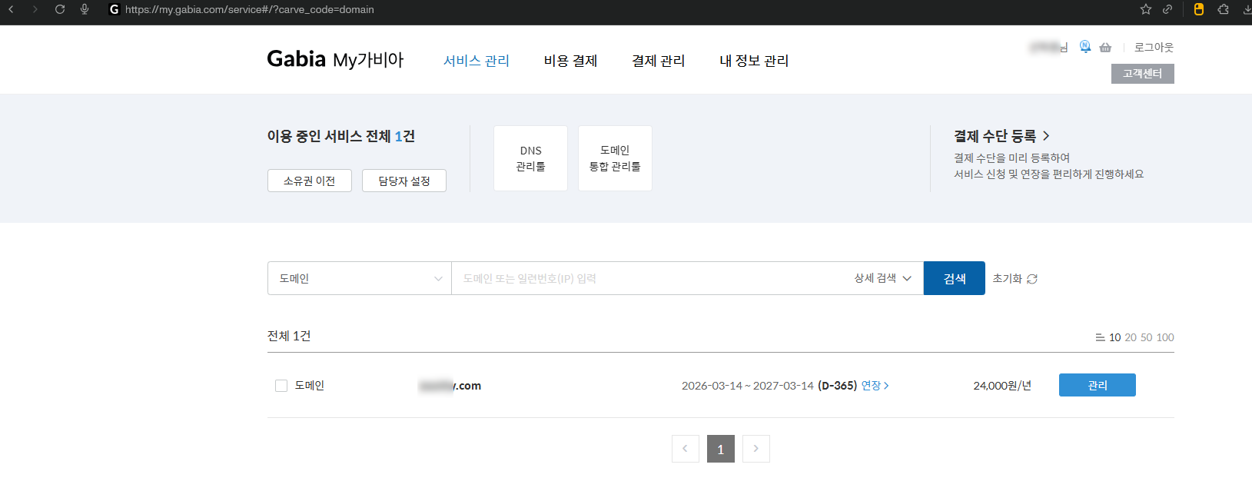
Task: Activate the microphone icon in browser bar
Action: [x=85, y=9]
